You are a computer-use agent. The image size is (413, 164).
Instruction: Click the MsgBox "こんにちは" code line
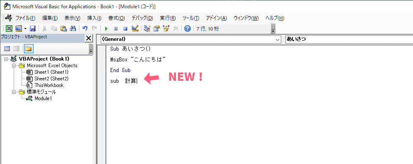(x=138, y=60)
